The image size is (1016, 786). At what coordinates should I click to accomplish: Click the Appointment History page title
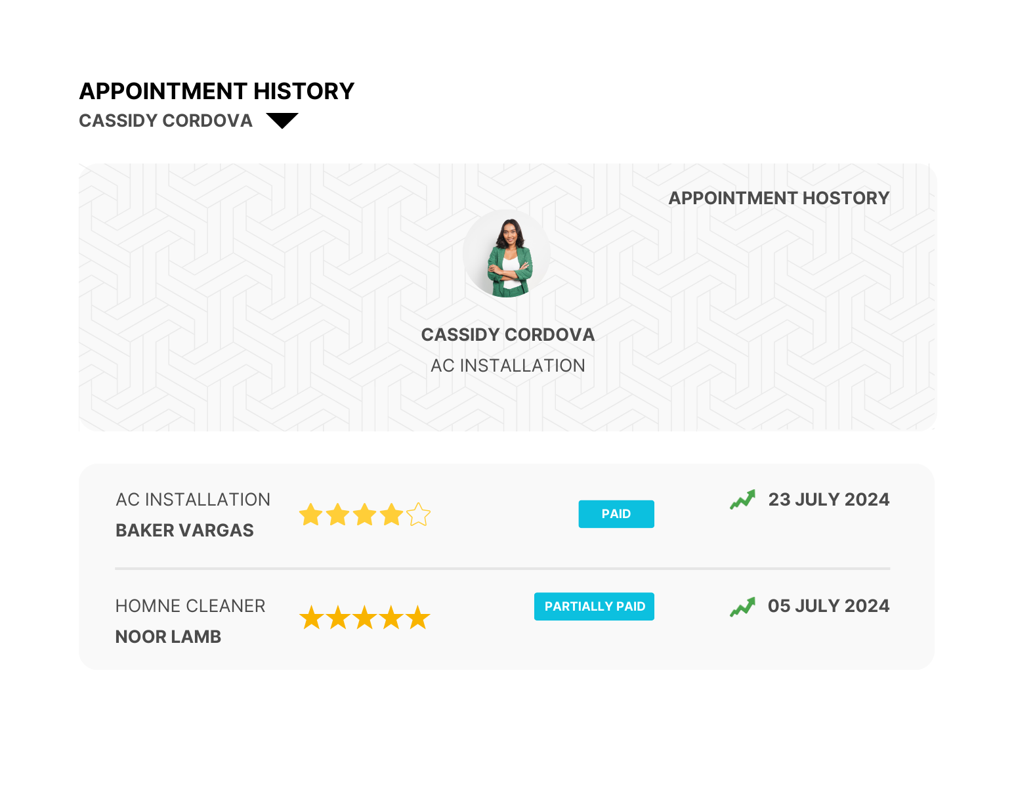[x=217, y=91]
